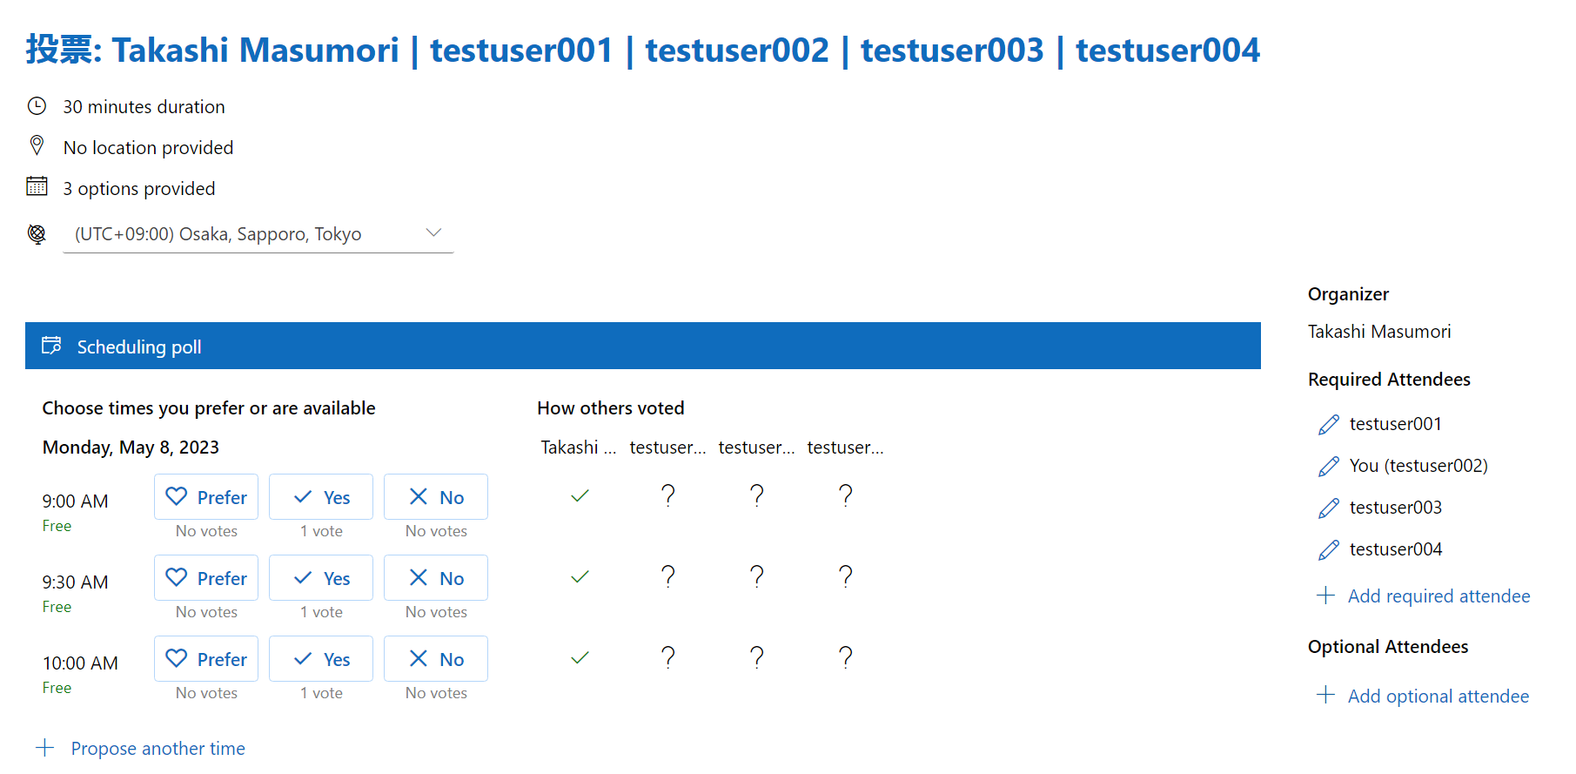Click plus icon for Add required attendee
This screenshot has width=1576, height=774.
click(1325, 596)
